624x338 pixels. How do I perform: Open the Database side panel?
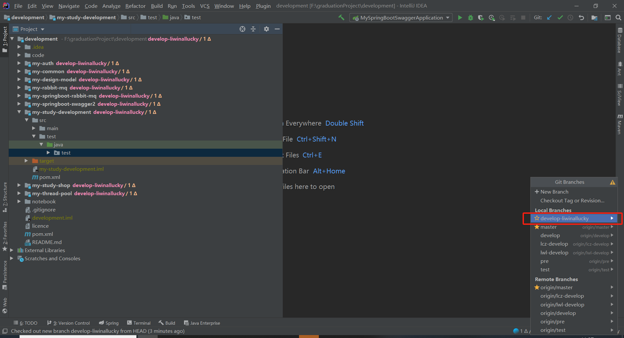tap(620, 40)
